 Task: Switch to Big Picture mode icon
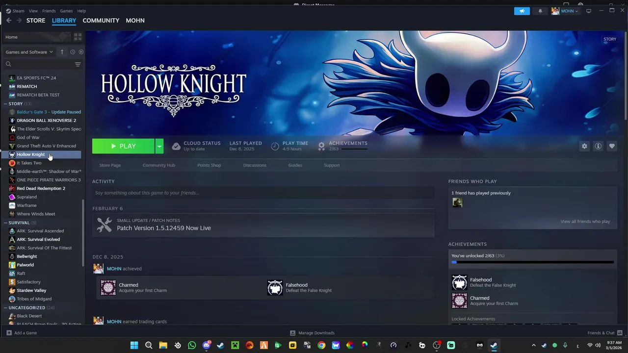tap(589, 11)
